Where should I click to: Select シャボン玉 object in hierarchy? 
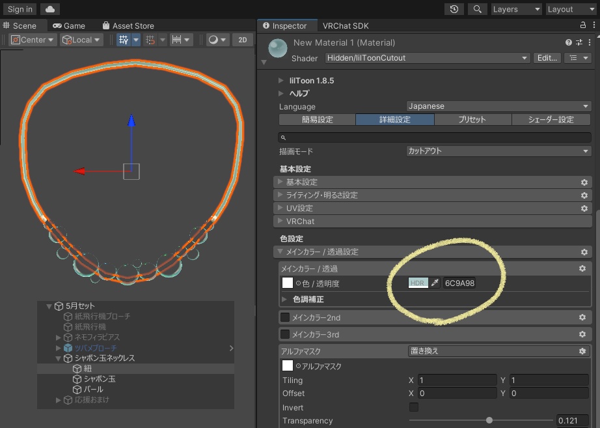coord(100,379)
